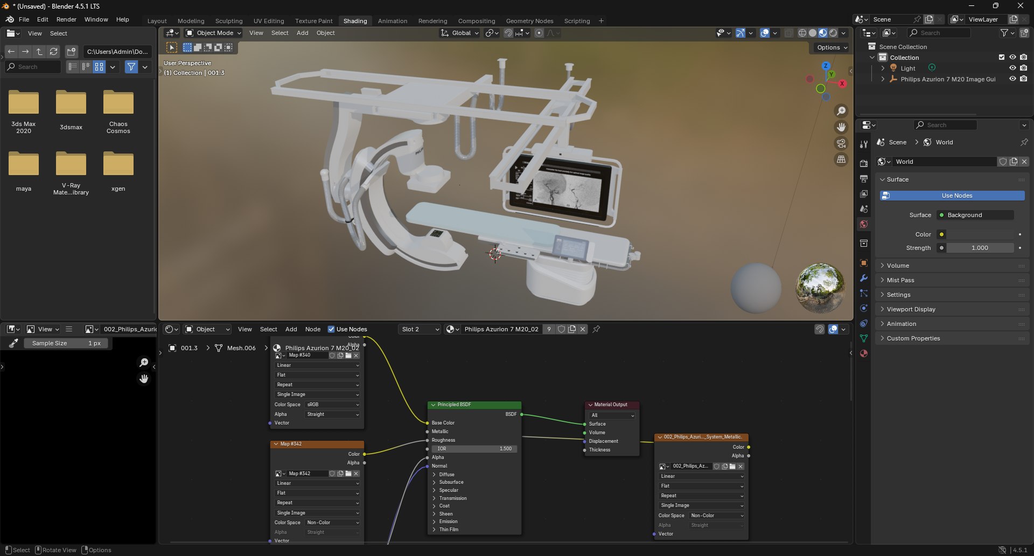Pin the World properties panel
1034x556 pixels.
(1024, 142)
